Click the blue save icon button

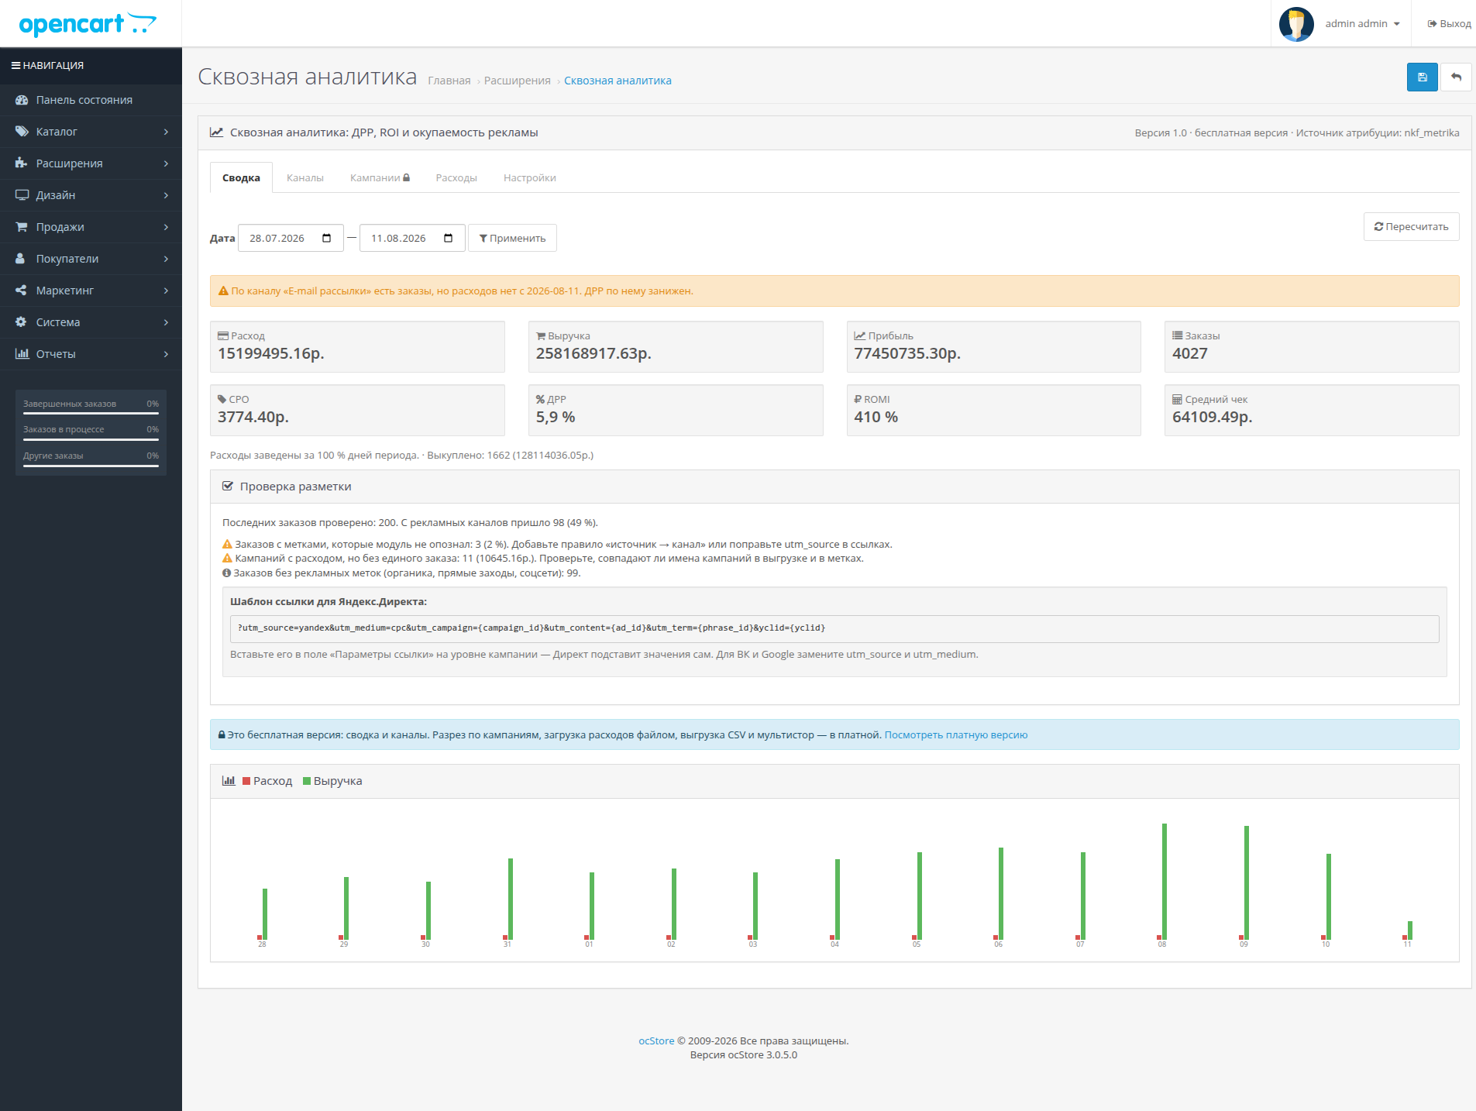(1422, 77)
